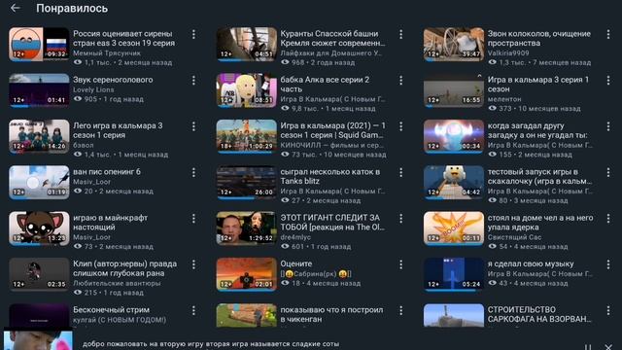The height and width of the screenshot is (350, 622).
Task: Open video title 'Звук сереноголового'
Action: (113, 80)
